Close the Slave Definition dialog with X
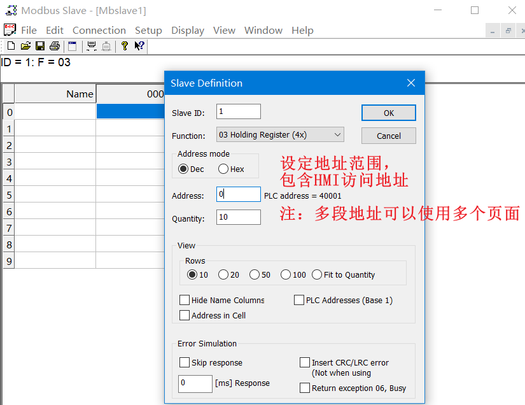The image size is (525, 405). (x=411, y=83)
